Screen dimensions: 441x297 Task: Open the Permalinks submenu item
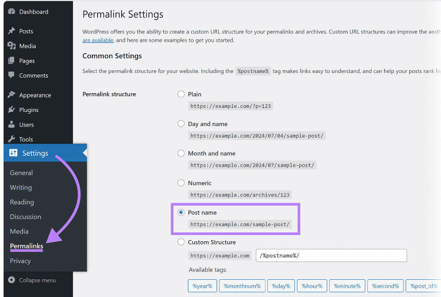pos(27,246)
